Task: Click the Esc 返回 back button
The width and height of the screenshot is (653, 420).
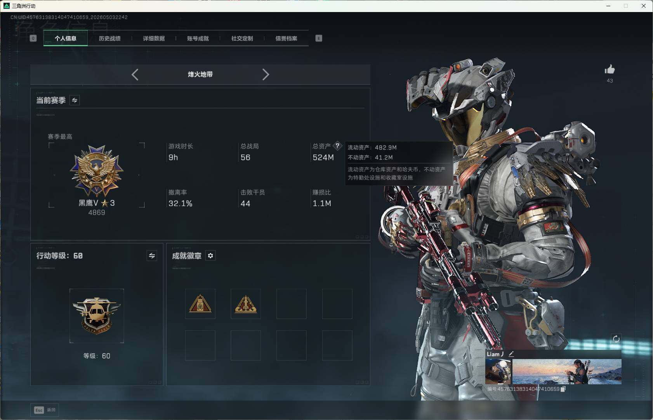Action: (45, 410)
